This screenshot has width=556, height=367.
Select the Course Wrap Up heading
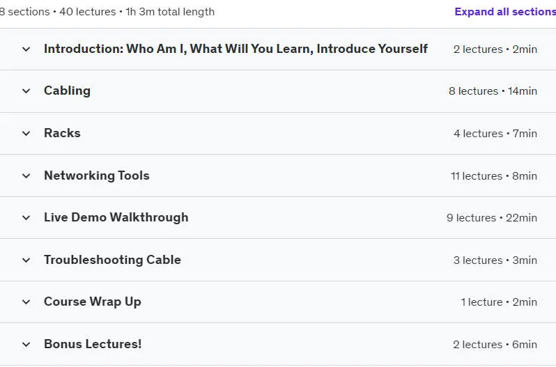click(x=93, y=302)
